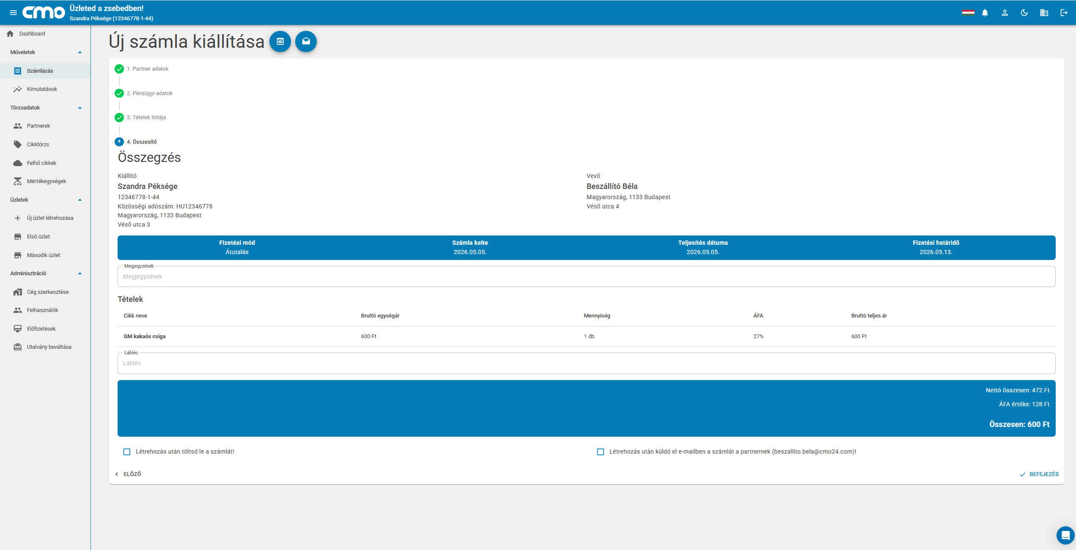Click the invoice preview eye button
This screenshot has height=550, width=1076.
point(280,41)
